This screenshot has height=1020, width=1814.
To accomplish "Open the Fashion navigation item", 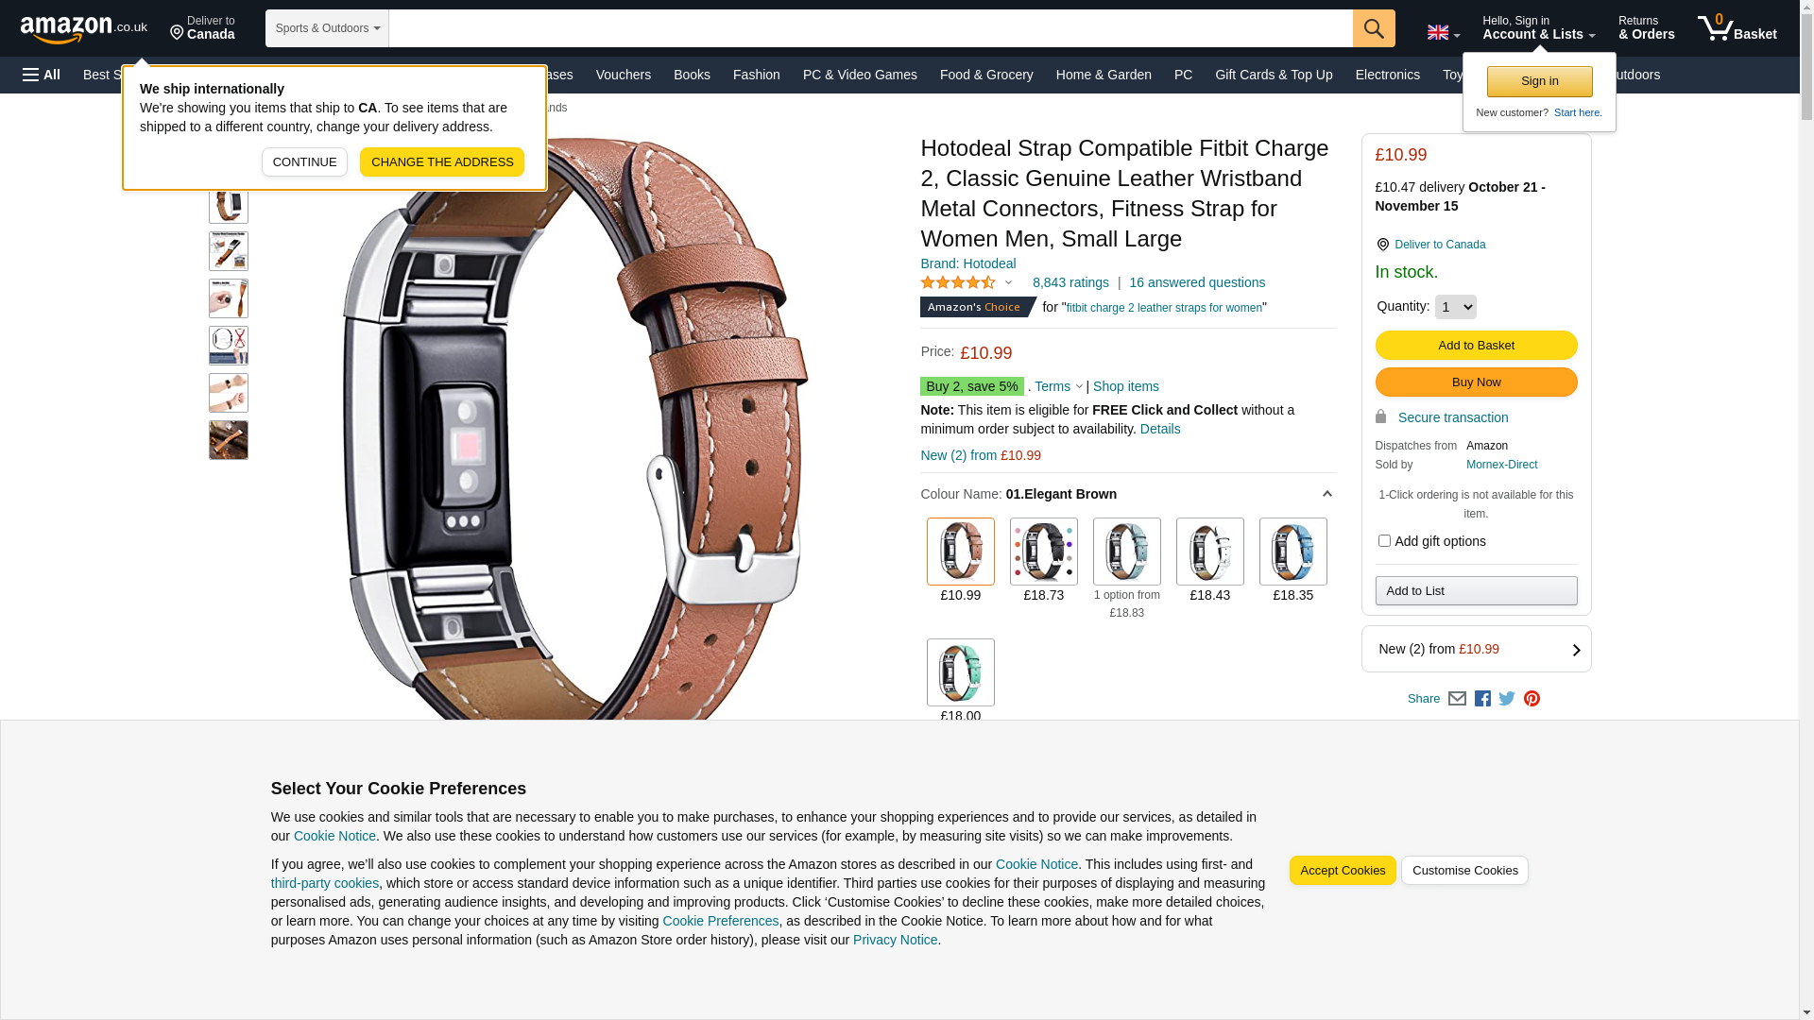I will pyautogui.click(x=757, y=75).
